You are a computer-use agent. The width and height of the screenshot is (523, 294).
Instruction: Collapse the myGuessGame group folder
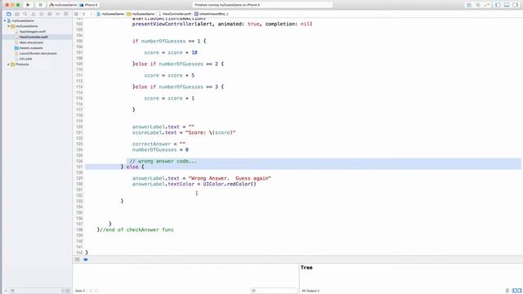coord(9,26)
